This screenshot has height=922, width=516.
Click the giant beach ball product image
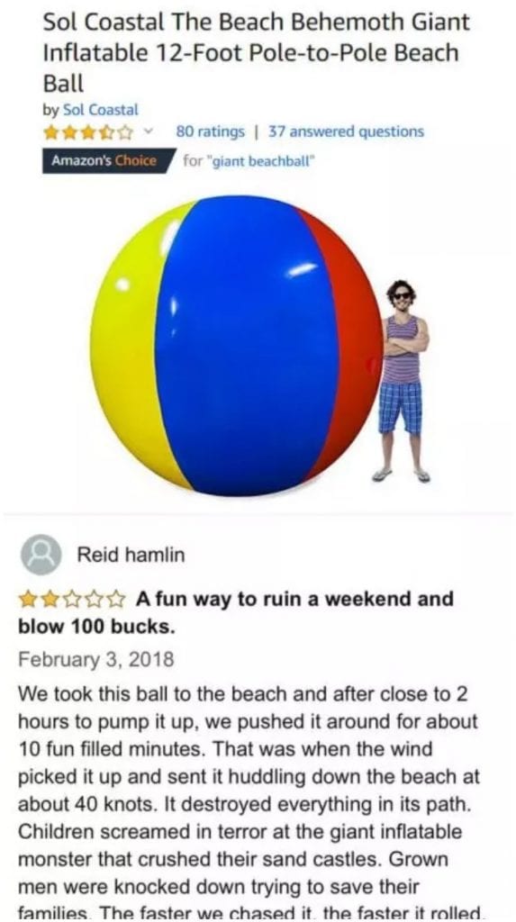click(x=236, y=346)
